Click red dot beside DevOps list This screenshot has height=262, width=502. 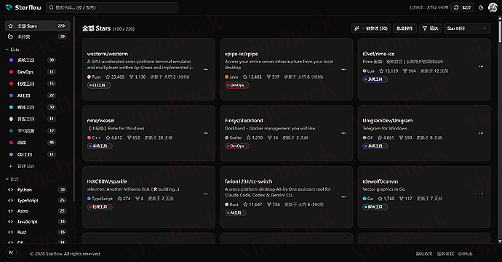coord(11,72)
